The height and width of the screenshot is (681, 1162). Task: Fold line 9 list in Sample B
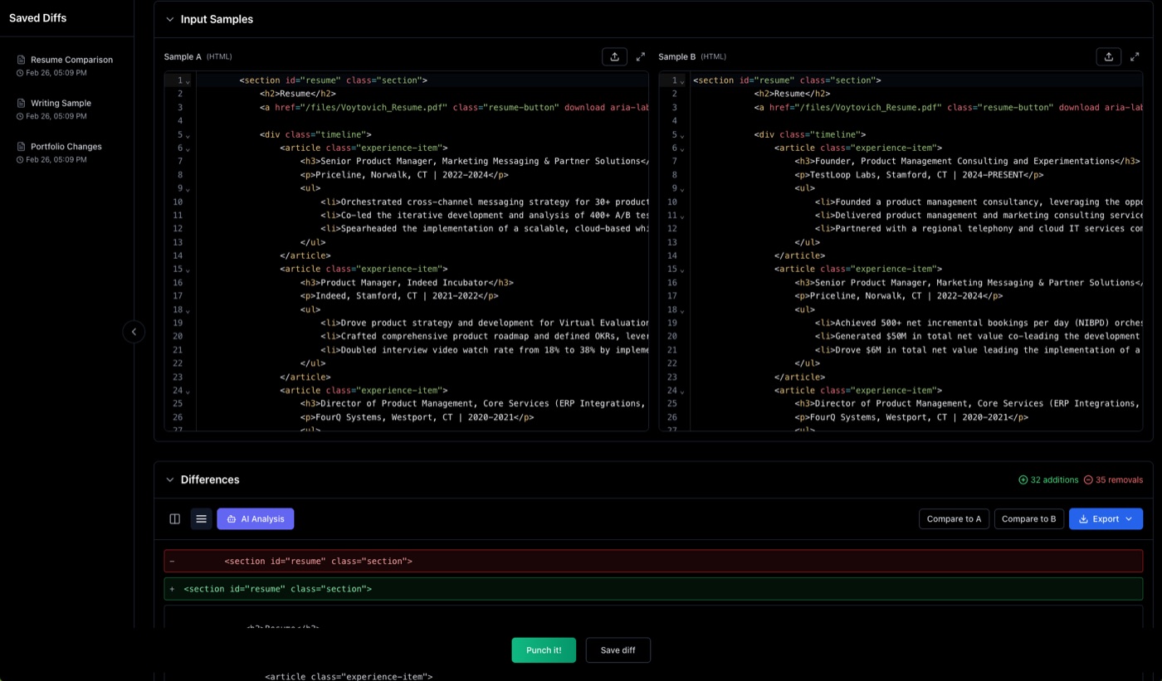[682, 189]
